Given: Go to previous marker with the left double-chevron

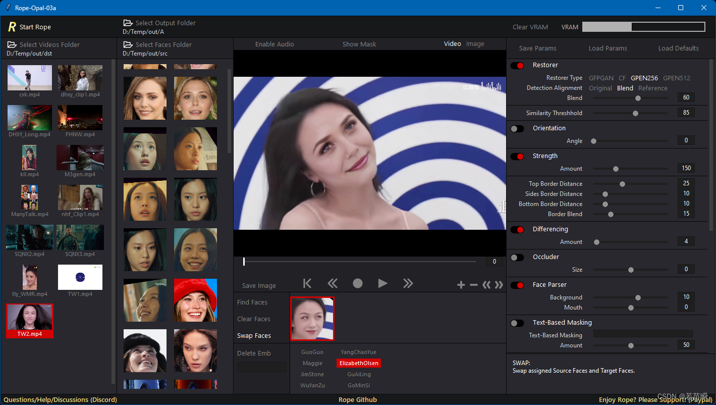Looking at the screenshot, I should tap(486, 285).
